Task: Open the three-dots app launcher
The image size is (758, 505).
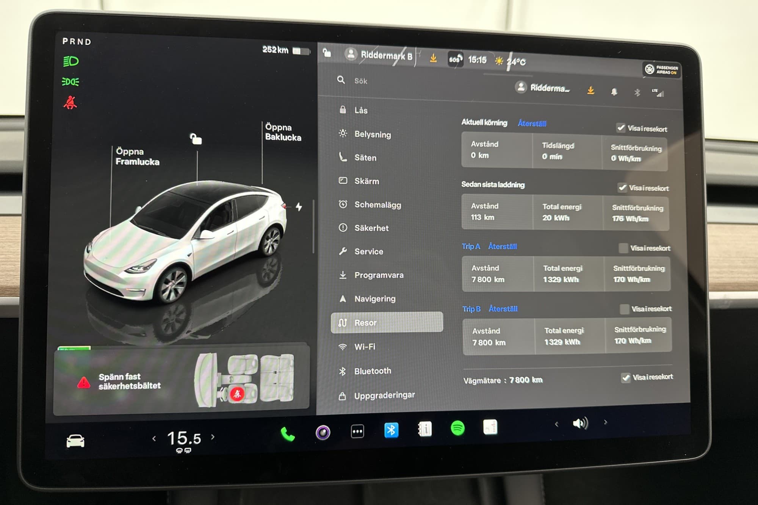Action: pos(357,431)
